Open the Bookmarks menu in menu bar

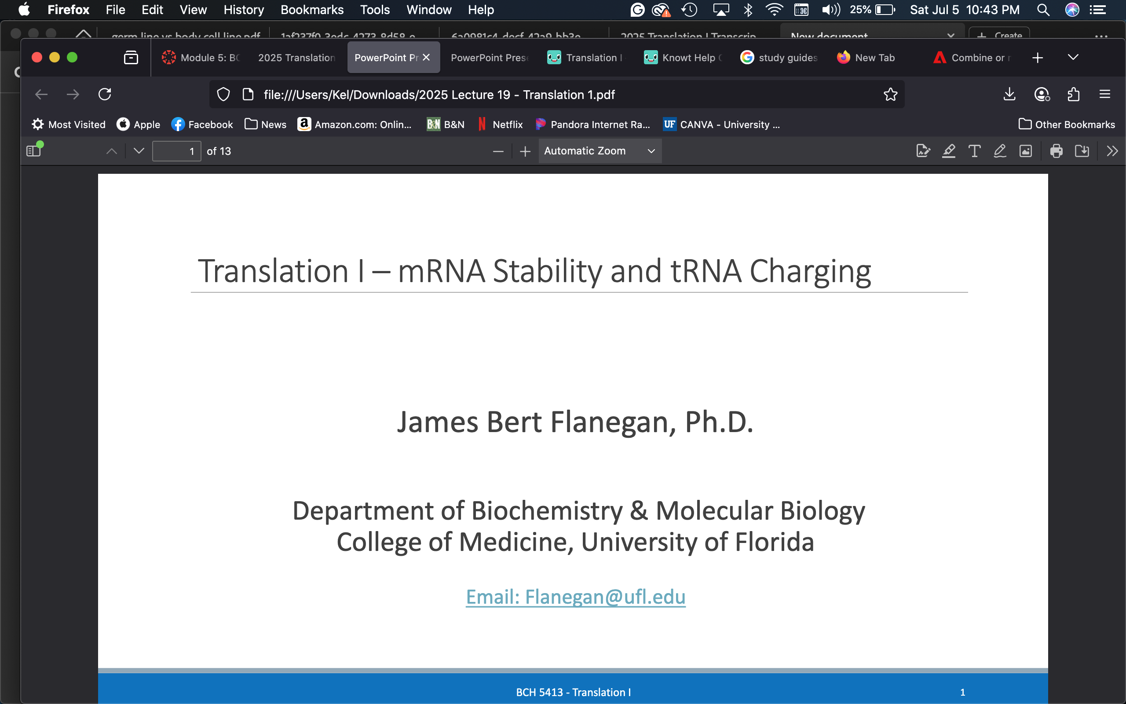pos(312,10)
